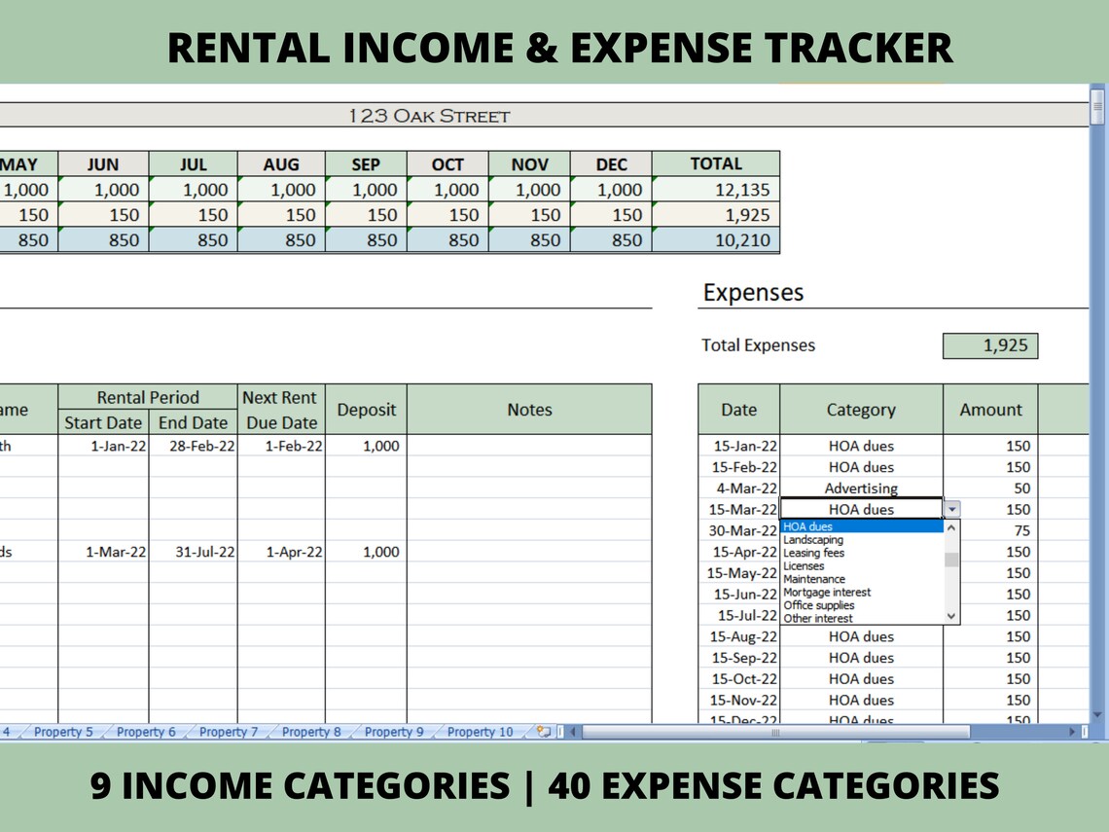This screenshot has width=1109, height=832.
Task: Click the Advertising expense amount cell of 50
Action: tap(990, 488)
